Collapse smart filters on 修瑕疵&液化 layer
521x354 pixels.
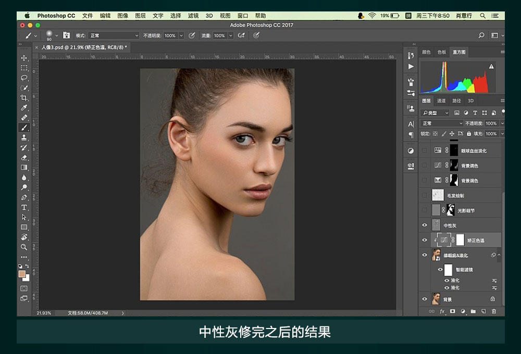coord(499,255)
